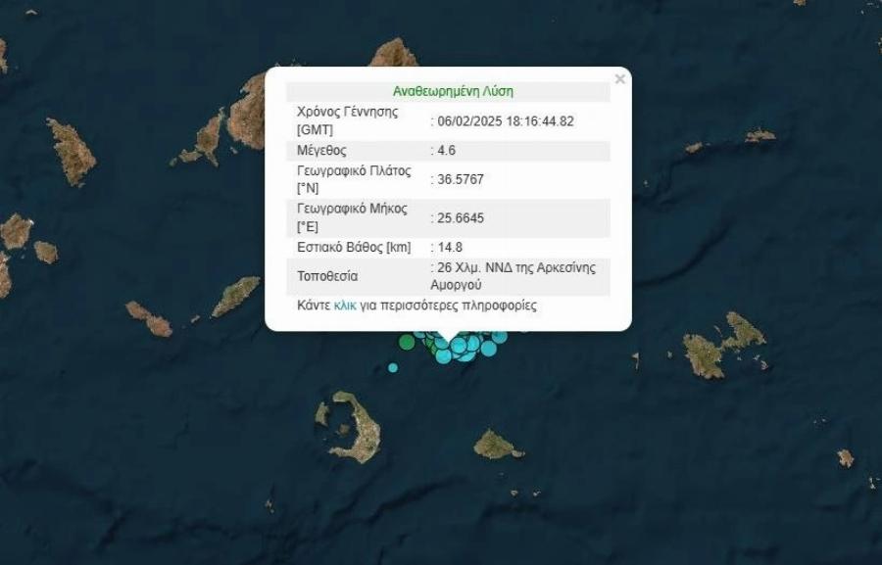This screenshot has height=565, width=882.
Task: Click the green earthquake marker below the popup
Action: pos(407,342)
